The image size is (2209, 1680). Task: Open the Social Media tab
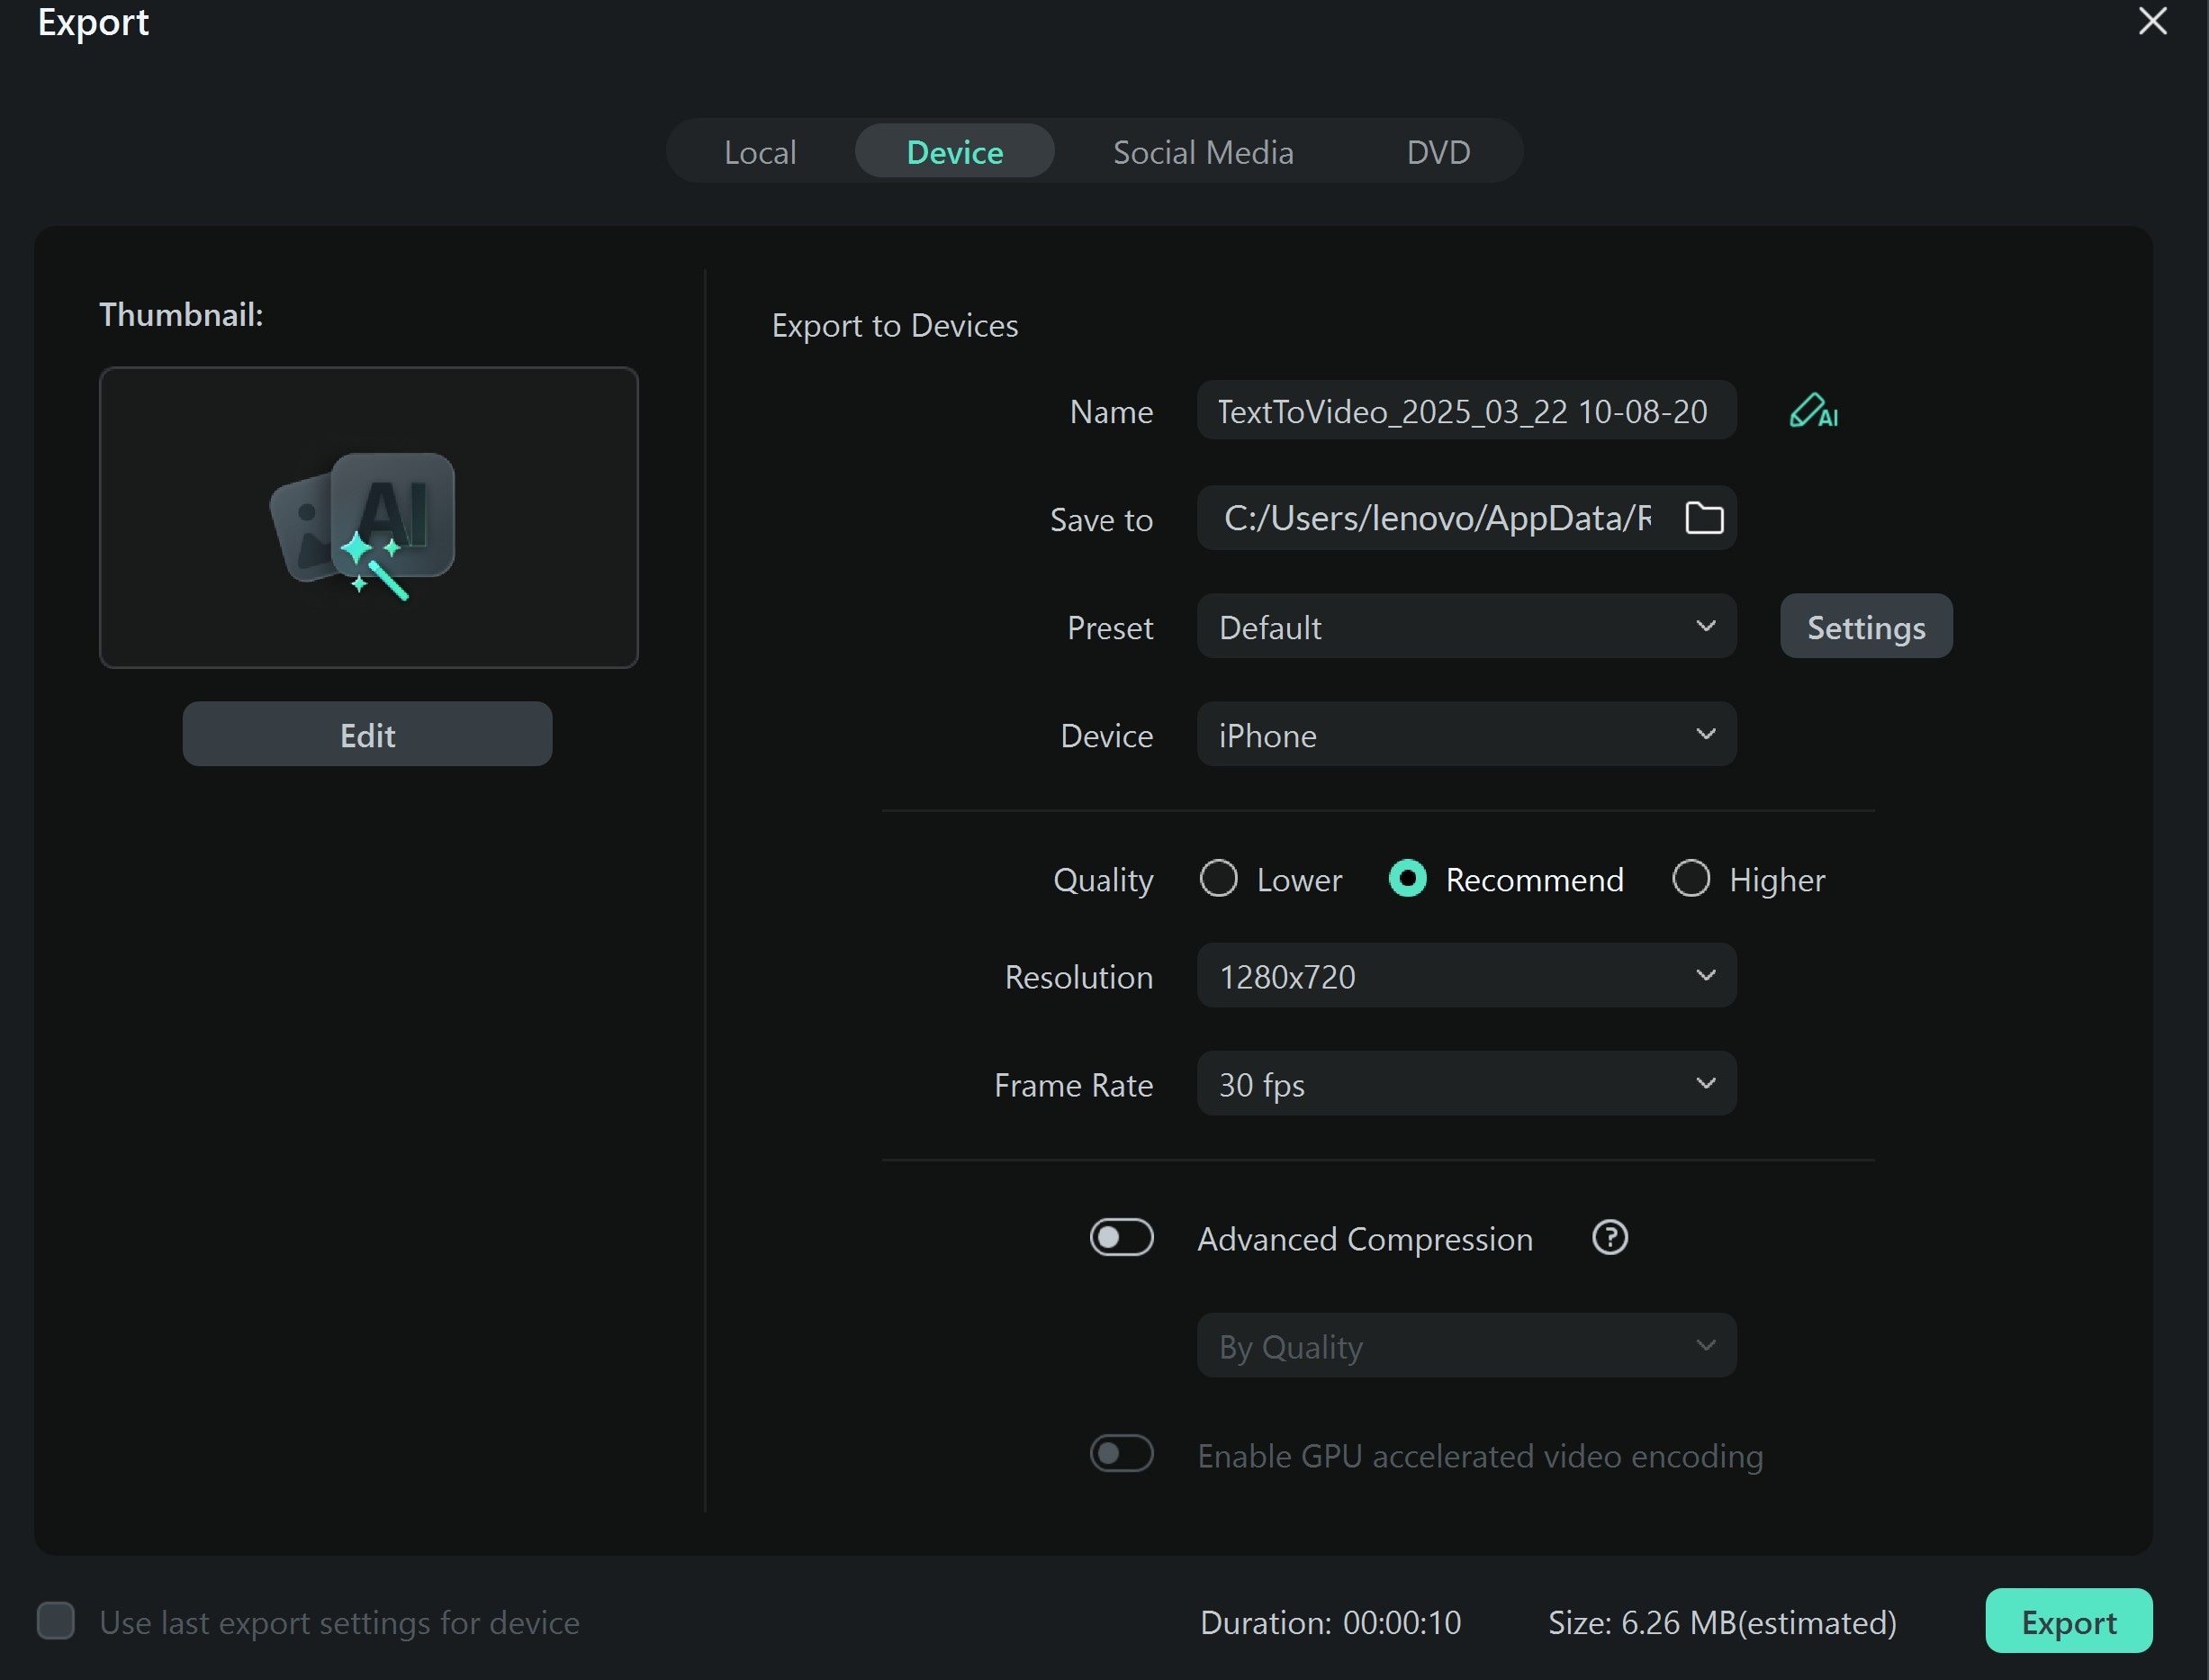(x=1203, y=152)
